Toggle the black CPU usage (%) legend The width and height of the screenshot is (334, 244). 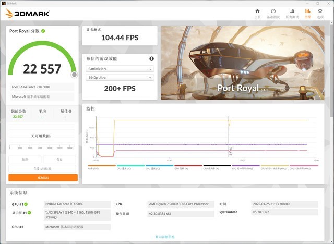(x=217, y=167)
